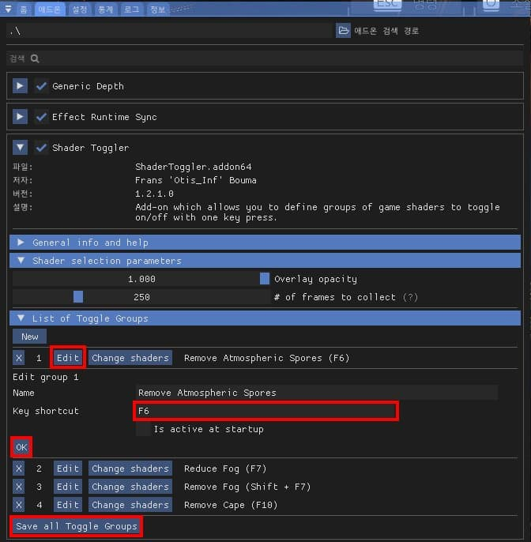Click the add-on search path folder icon

[343, 31]
